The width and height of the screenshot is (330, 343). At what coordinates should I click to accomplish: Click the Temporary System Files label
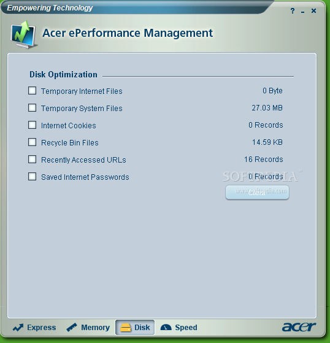tap(82, 108)
